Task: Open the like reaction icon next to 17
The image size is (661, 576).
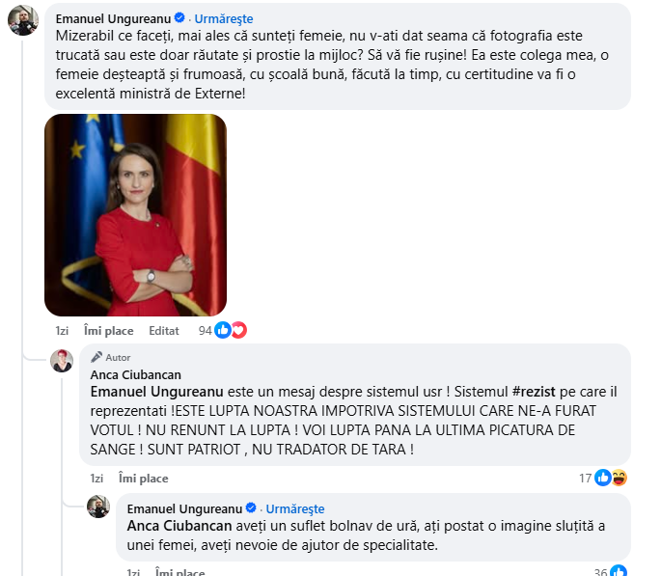Action: pyautogui.click(x=603, y=478)
